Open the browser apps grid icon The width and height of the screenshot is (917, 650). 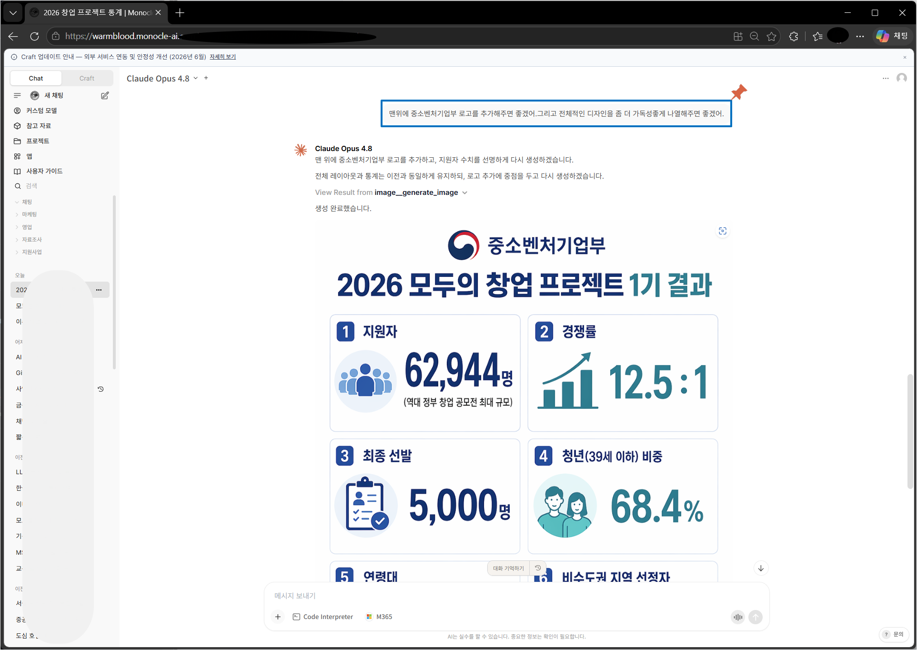point(738,36)
